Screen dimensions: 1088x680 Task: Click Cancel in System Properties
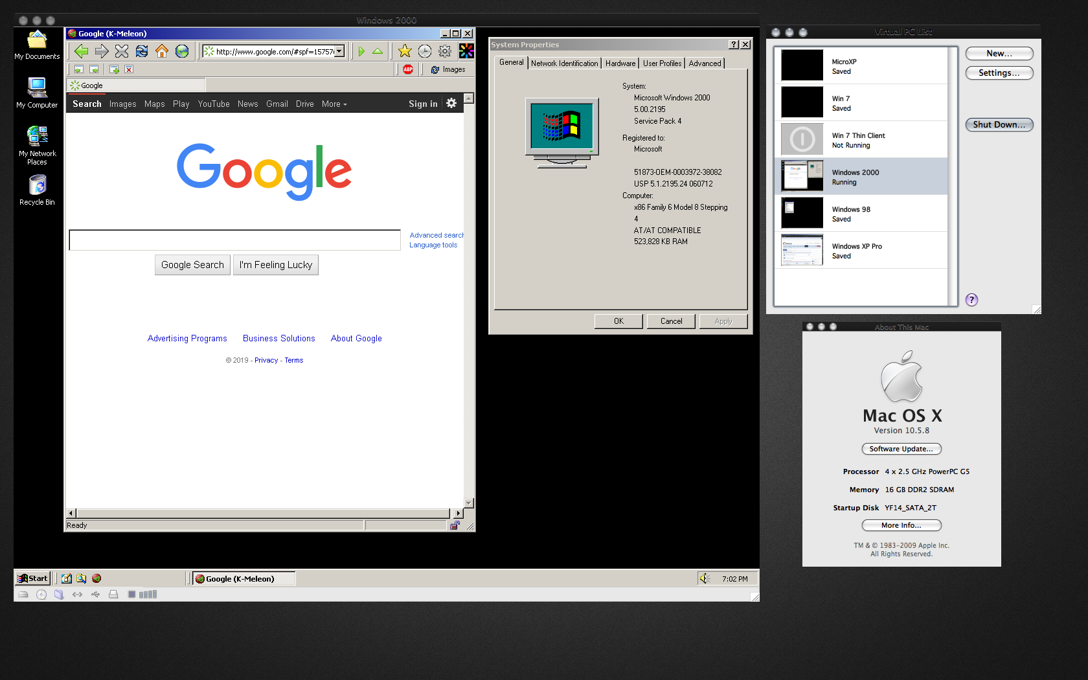coord(671,321)
